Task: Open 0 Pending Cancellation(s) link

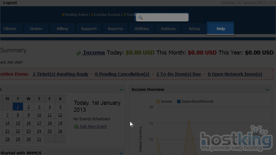Action: (122, 74)
